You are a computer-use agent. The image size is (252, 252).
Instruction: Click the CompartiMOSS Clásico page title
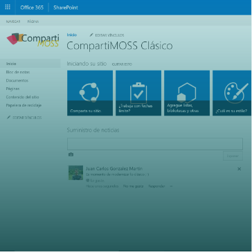click(120, 46)
